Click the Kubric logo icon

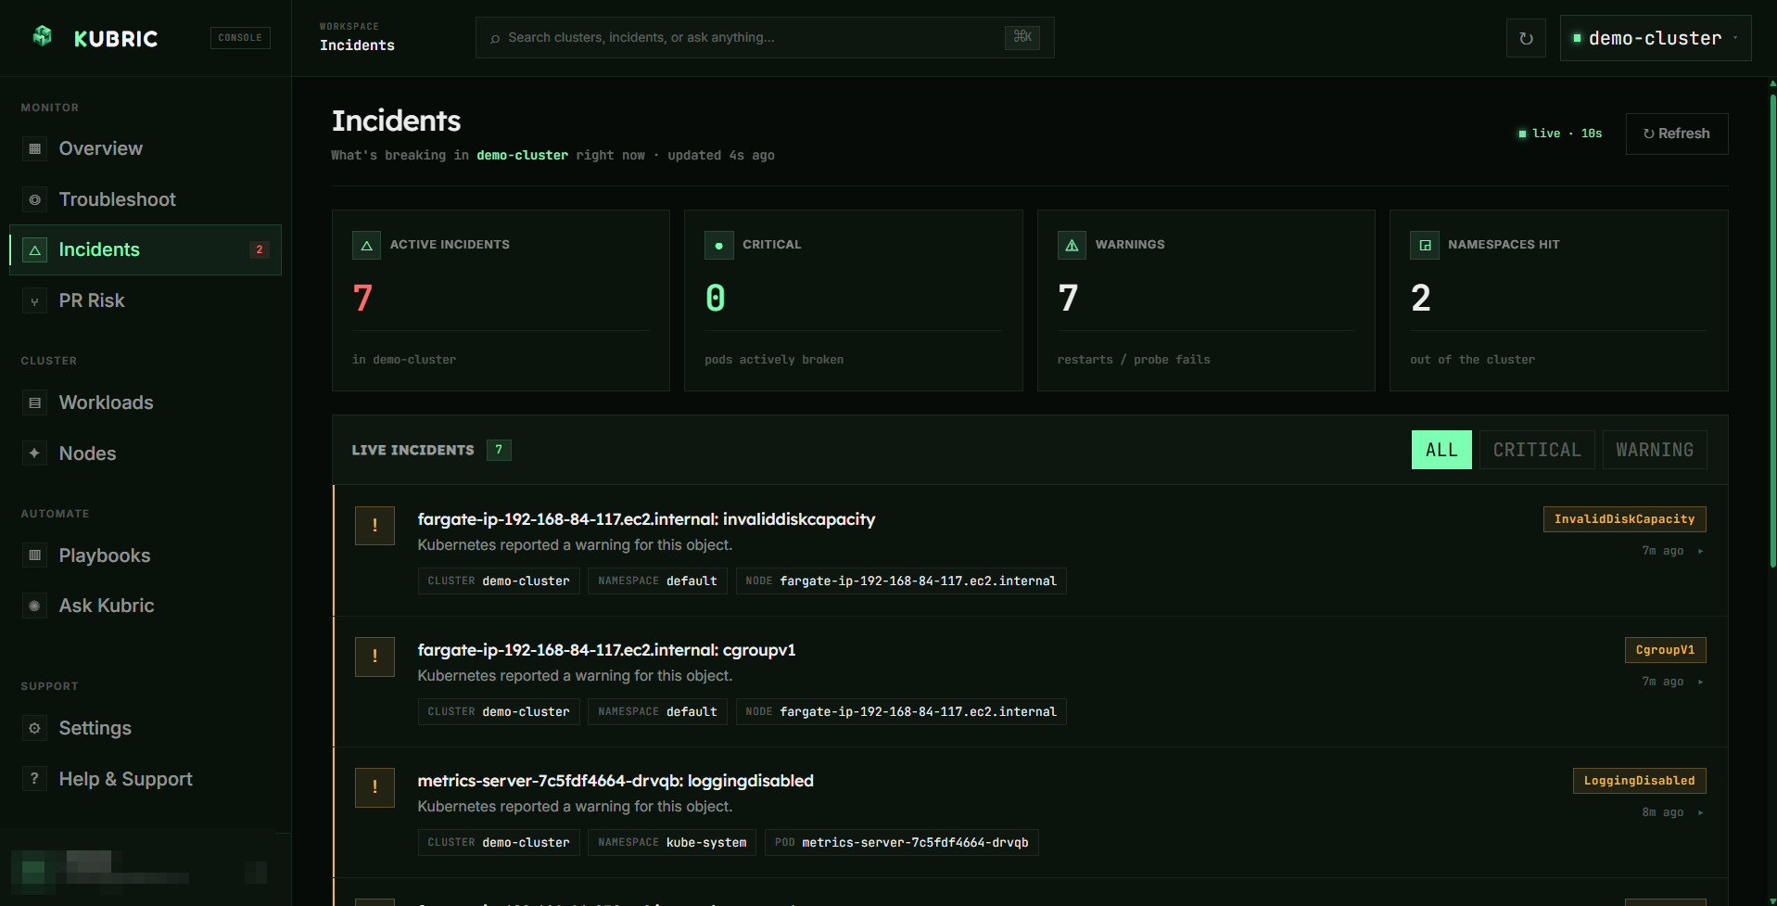43,36
